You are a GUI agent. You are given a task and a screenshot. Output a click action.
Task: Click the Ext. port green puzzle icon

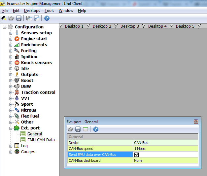[17, 128]
